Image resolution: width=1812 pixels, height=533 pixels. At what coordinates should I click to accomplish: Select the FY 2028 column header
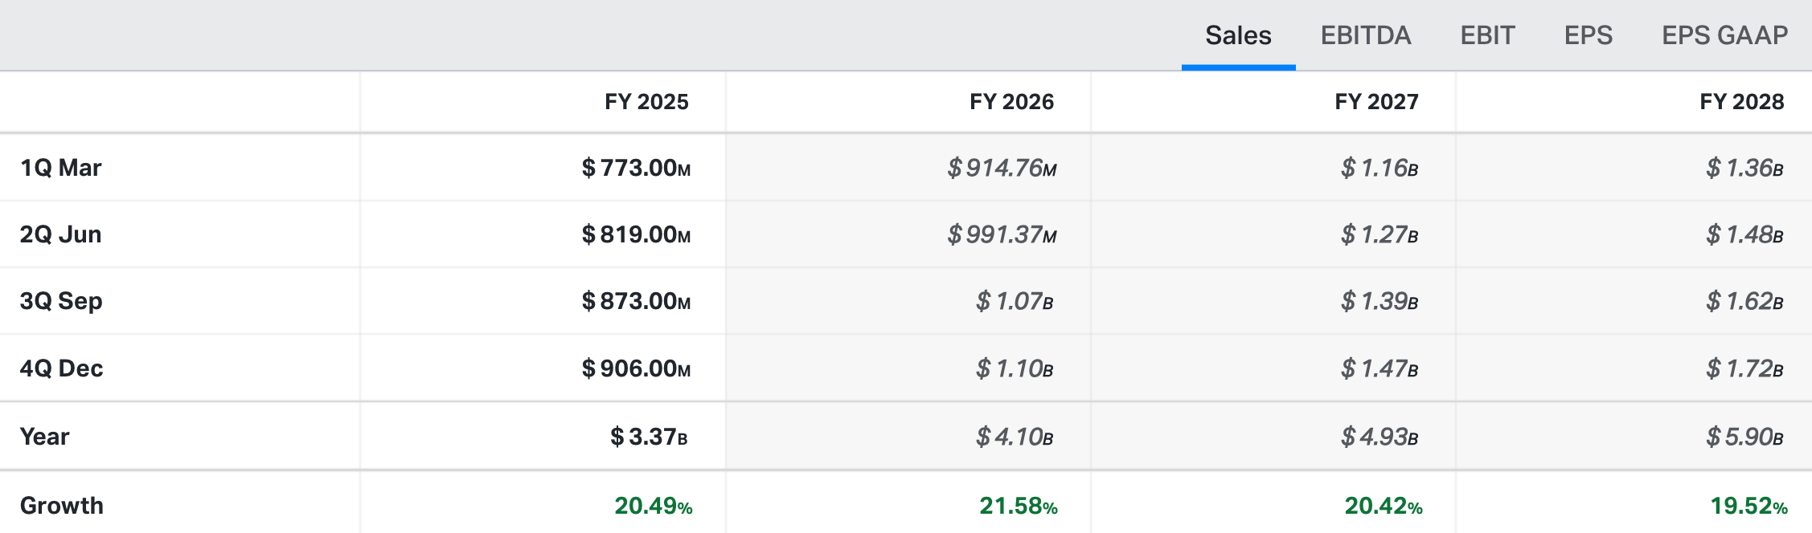click(1741, 102)
